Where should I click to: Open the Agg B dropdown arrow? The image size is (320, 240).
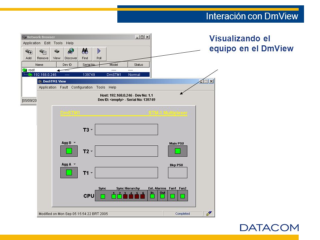(x=75, y=143)
